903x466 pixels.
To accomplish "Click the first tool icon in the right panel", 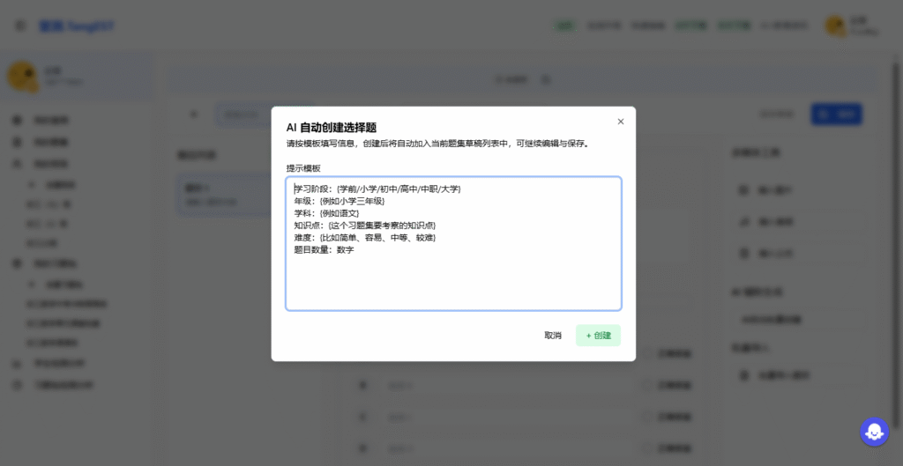I will pos(743,189).
